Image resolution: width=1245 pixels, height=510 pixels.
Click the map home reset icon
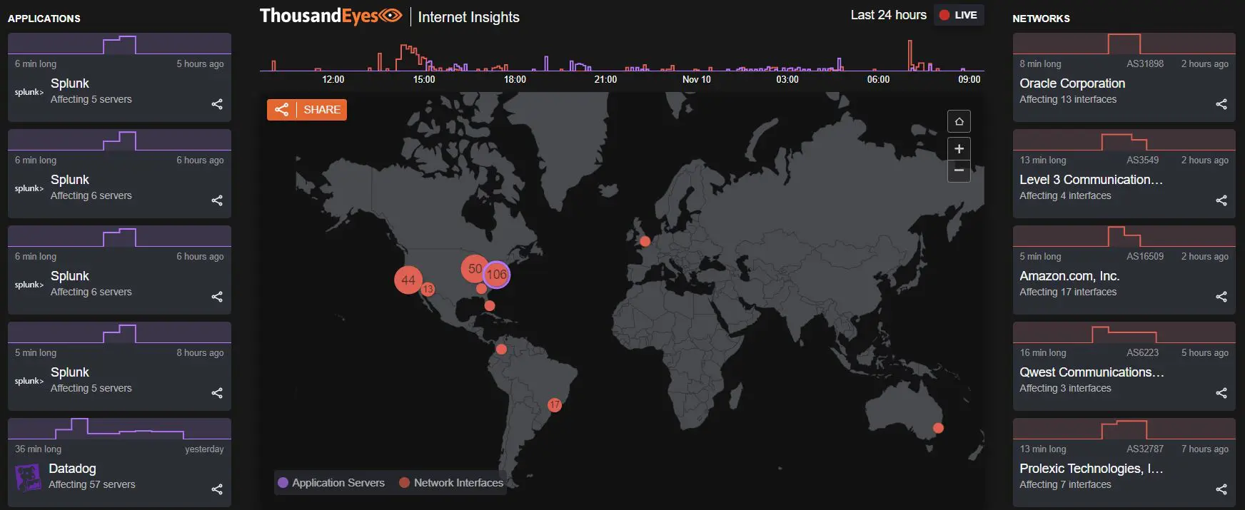coord(959,121)
